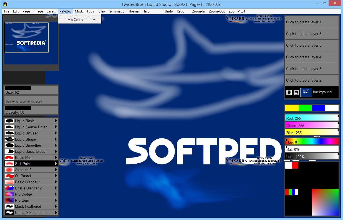Select the Pro Burn brush icon

coord(9,200)
